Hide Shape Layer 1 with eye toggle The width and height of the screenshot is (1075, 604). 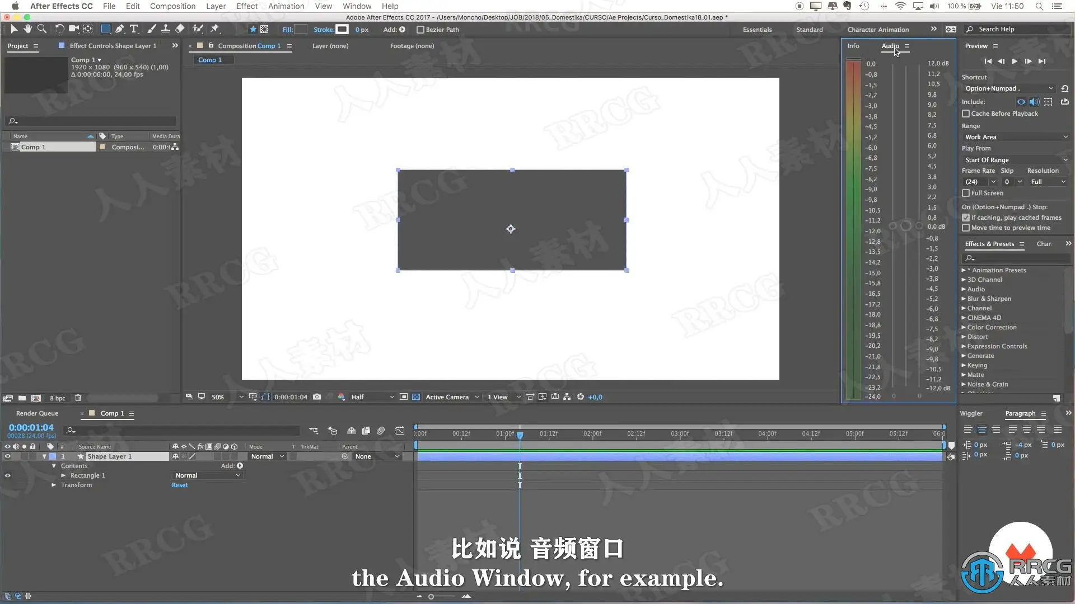[7, 456]
